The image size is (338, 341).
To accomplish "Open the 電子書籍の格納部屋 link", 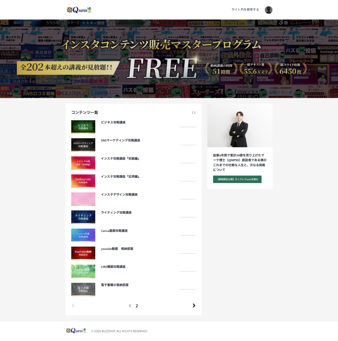I will pos(115,285).
